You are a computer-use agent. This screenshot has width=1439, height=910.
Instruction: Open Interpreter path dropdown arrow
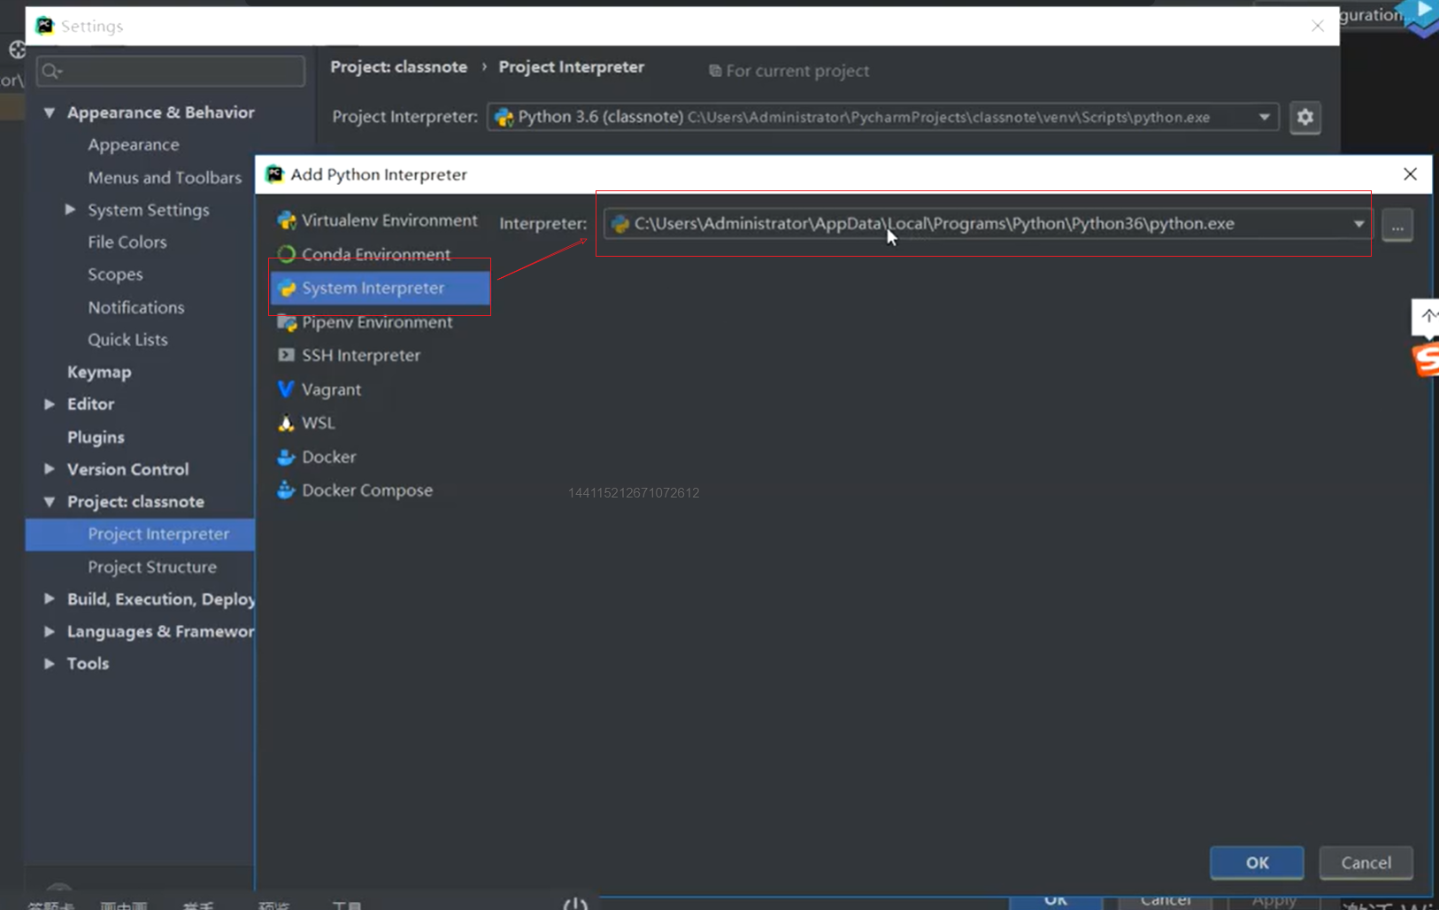coord(1358,224)
